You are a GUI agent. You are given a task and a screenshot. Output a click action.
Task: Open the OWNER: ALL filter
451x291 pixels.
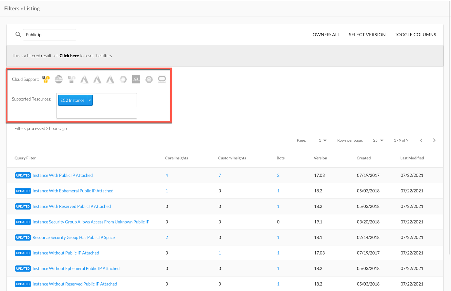click(x=326, y=35)
